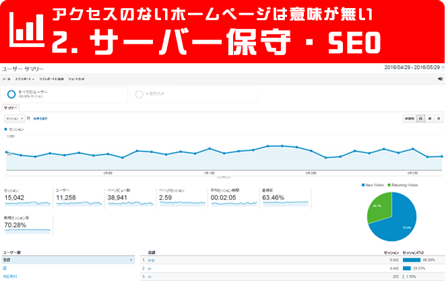Switch graph to 日 (day) view

pos(420,118)
